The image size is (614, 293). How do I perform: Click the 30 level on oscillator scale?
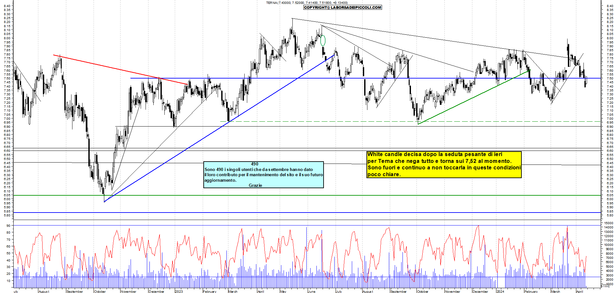(x=8, y=267)
